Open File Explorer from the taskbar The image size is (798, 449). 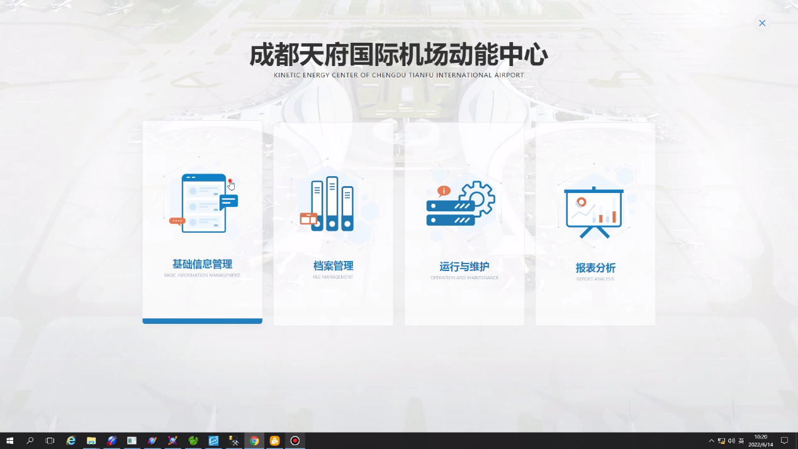tap(91, 441)
